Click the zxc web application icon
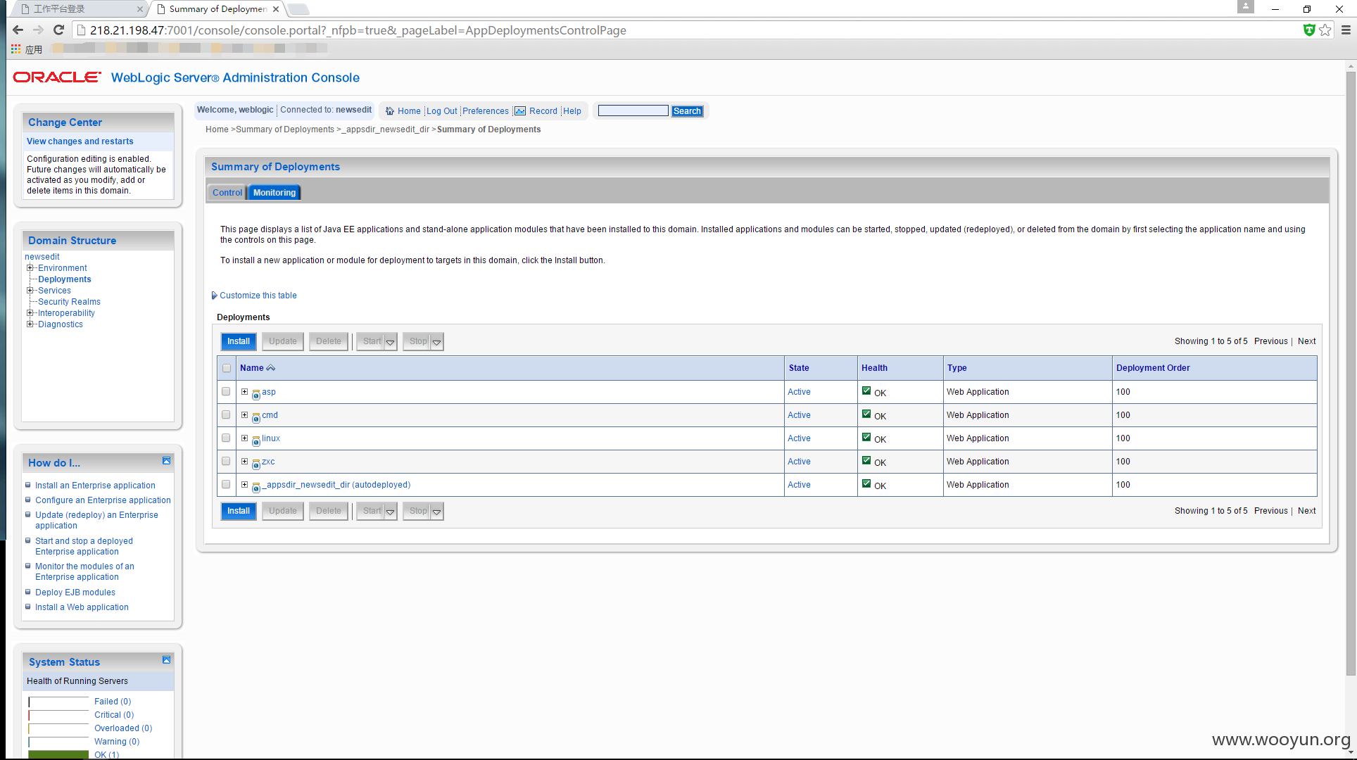Screen dimensions: 1357x760 256,464
